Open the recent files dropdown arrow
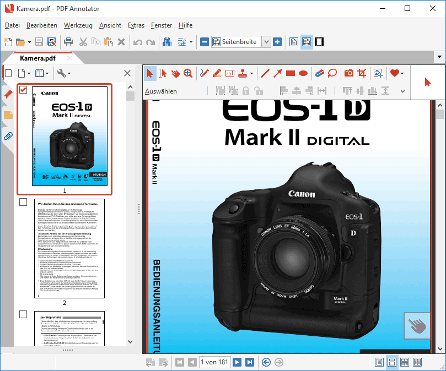The image size is (446, 371). [x=29, y=42]
